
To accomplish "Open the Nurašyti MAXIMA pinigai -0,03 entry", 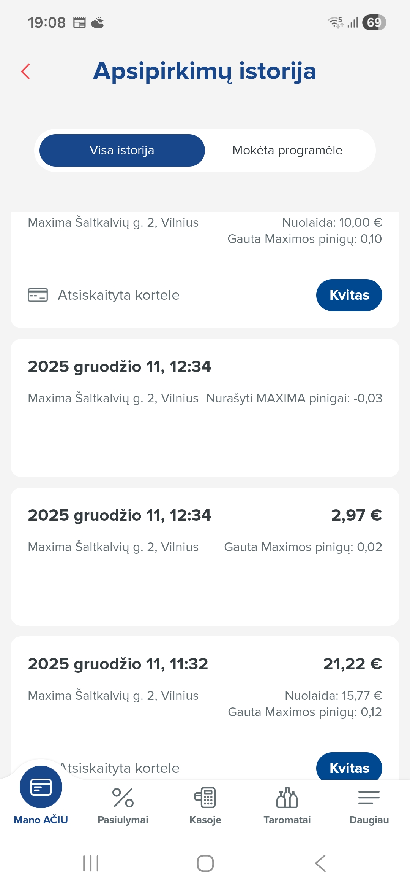I will coord(205,408).
